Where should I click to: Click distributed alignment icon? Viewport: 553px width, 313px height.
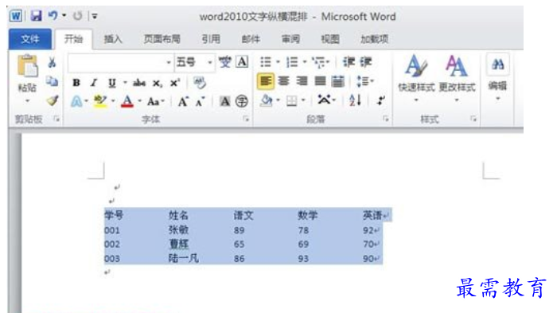pos(338,81)
